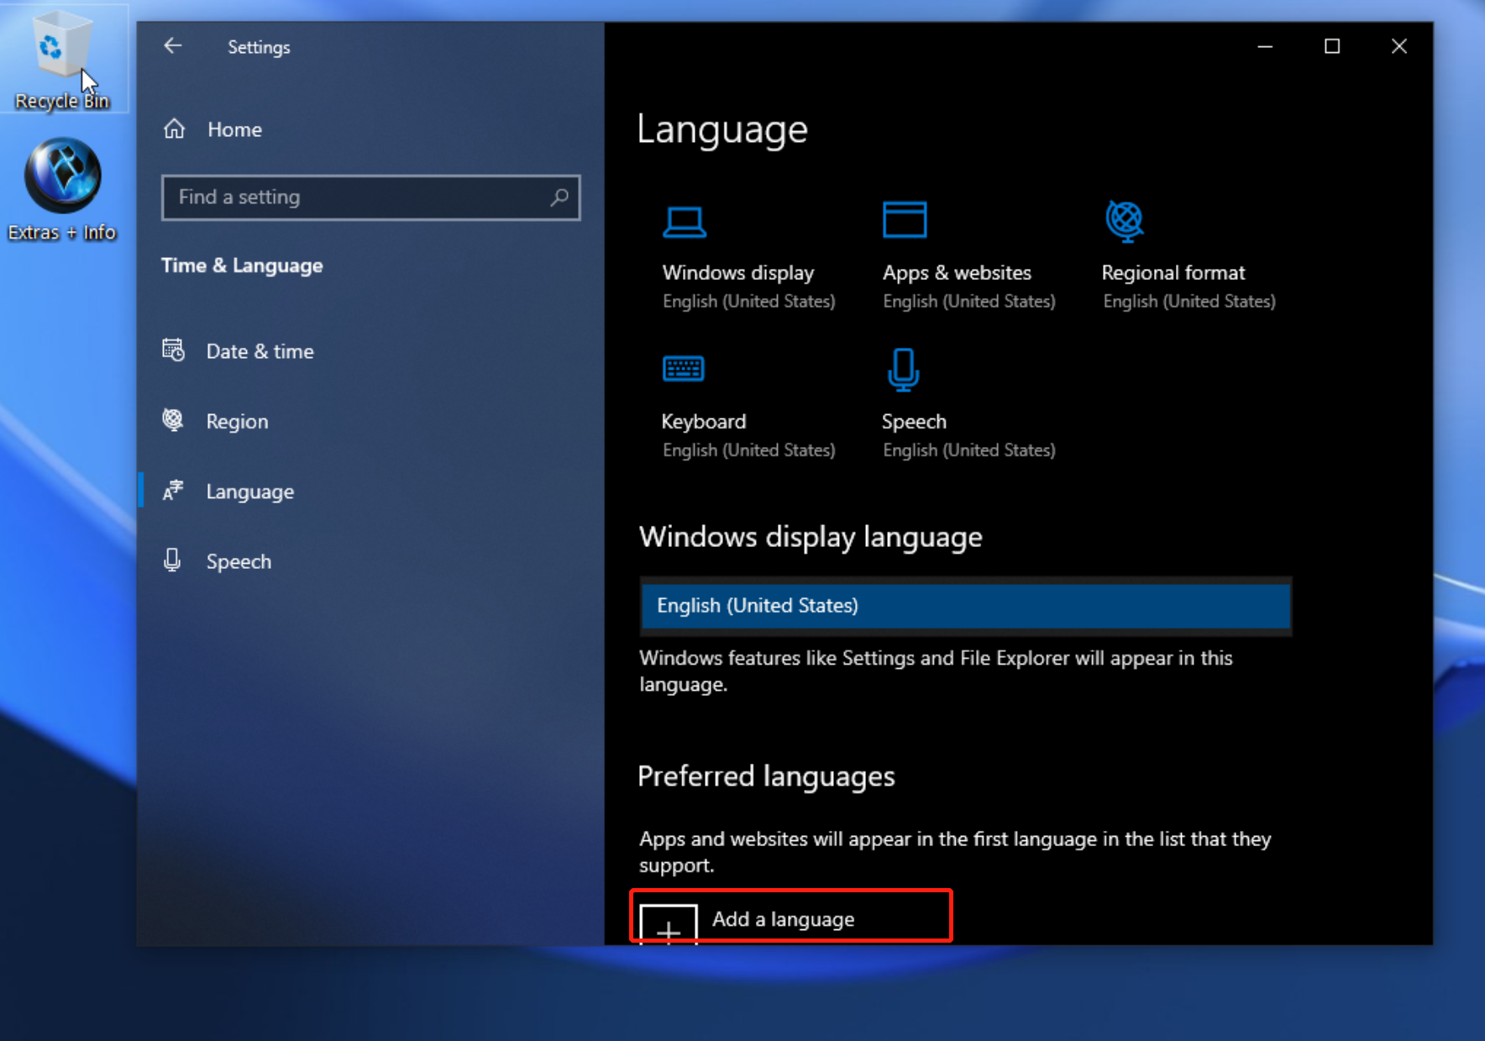The height and width of the screenshot is (1041, 1485).
Task: Select Region in the sidebar
Action: pos(238,422)
